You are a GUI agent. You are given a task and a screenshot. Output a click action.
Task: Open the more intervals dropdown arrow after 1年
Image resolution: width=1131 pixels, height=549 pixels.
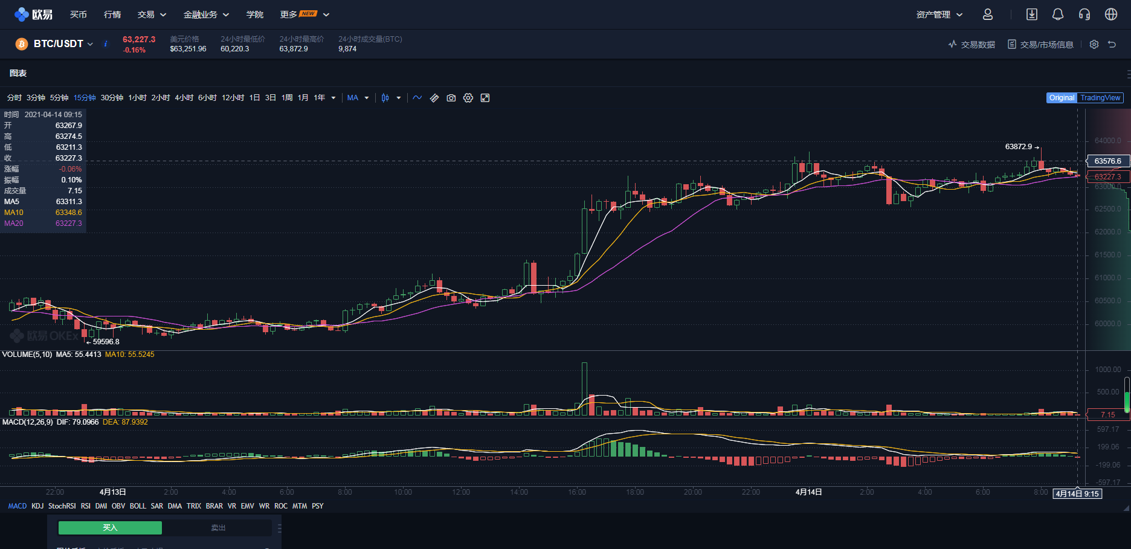pyautogui.click(x=333, y=98)
